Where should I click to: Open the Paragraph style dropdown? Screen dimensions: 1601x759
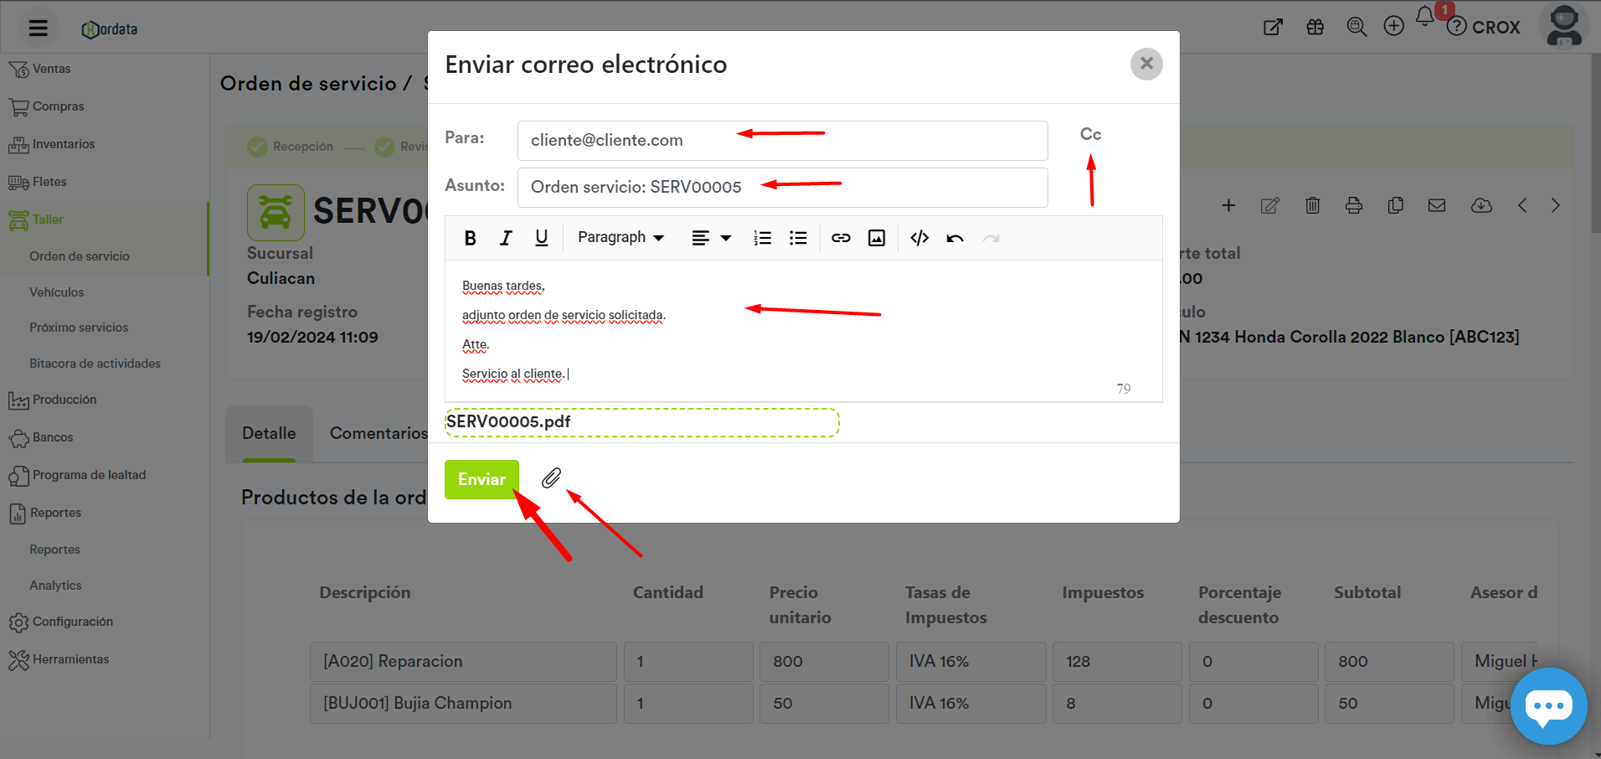(x=620, y=238)
